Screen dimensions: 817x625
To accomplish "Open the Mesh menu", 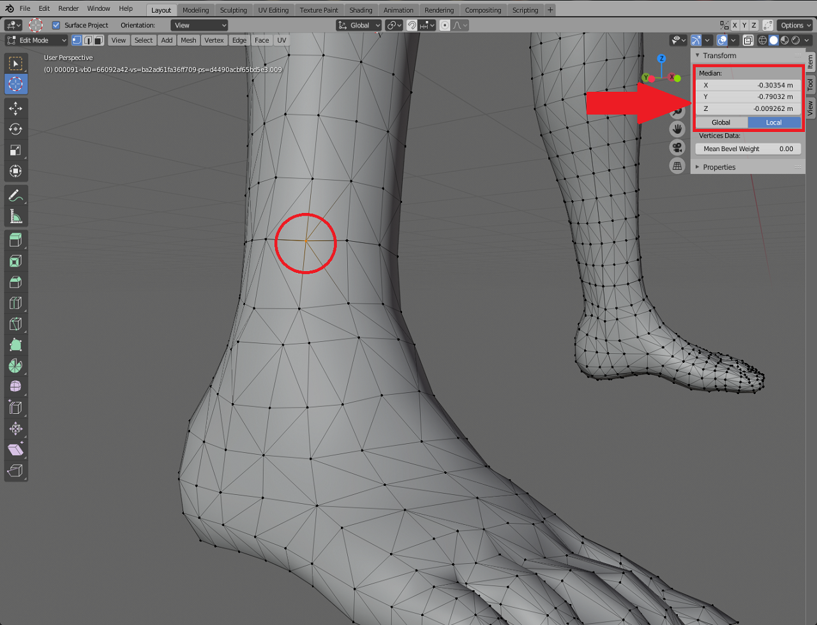I will pos(188,40).
